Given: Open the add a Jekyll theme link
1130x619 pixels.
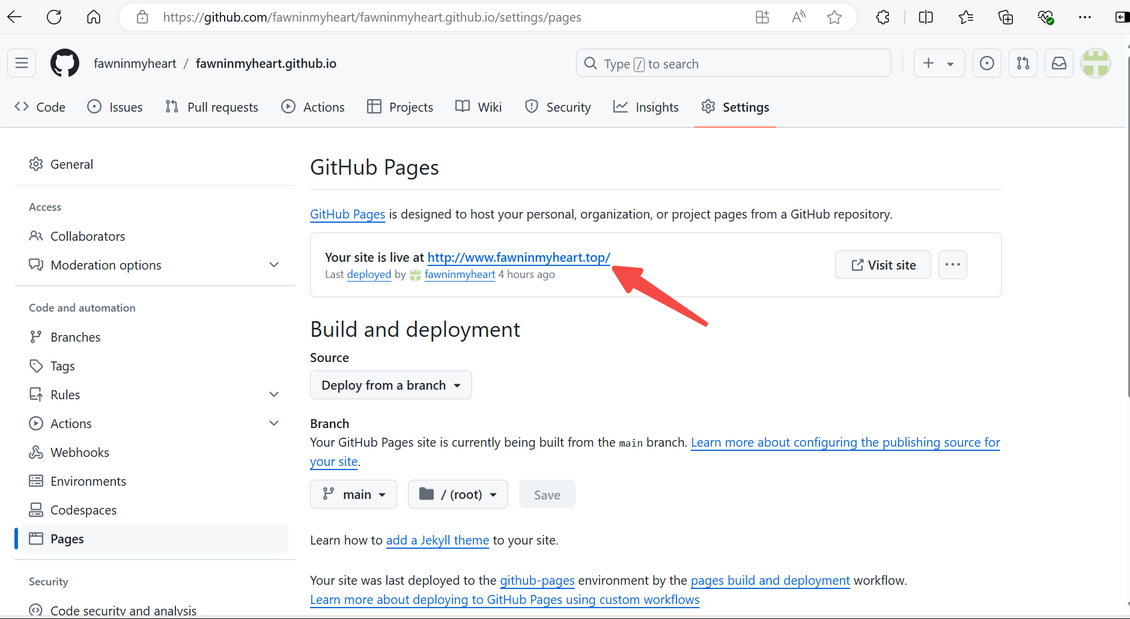Looking at the screenshot, I should point(437,540).
